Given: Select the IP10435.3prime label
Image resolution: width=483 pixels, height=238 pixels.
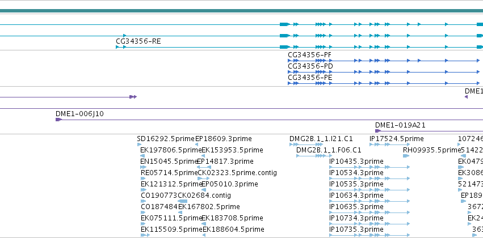Looking at the screenshot, I should 356,161.
